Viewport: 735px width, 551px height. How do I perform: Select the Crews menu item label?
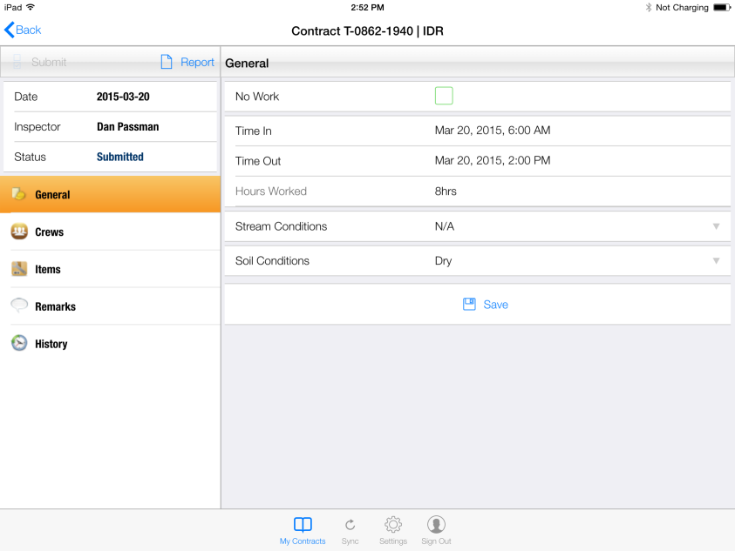pos(49,232)
